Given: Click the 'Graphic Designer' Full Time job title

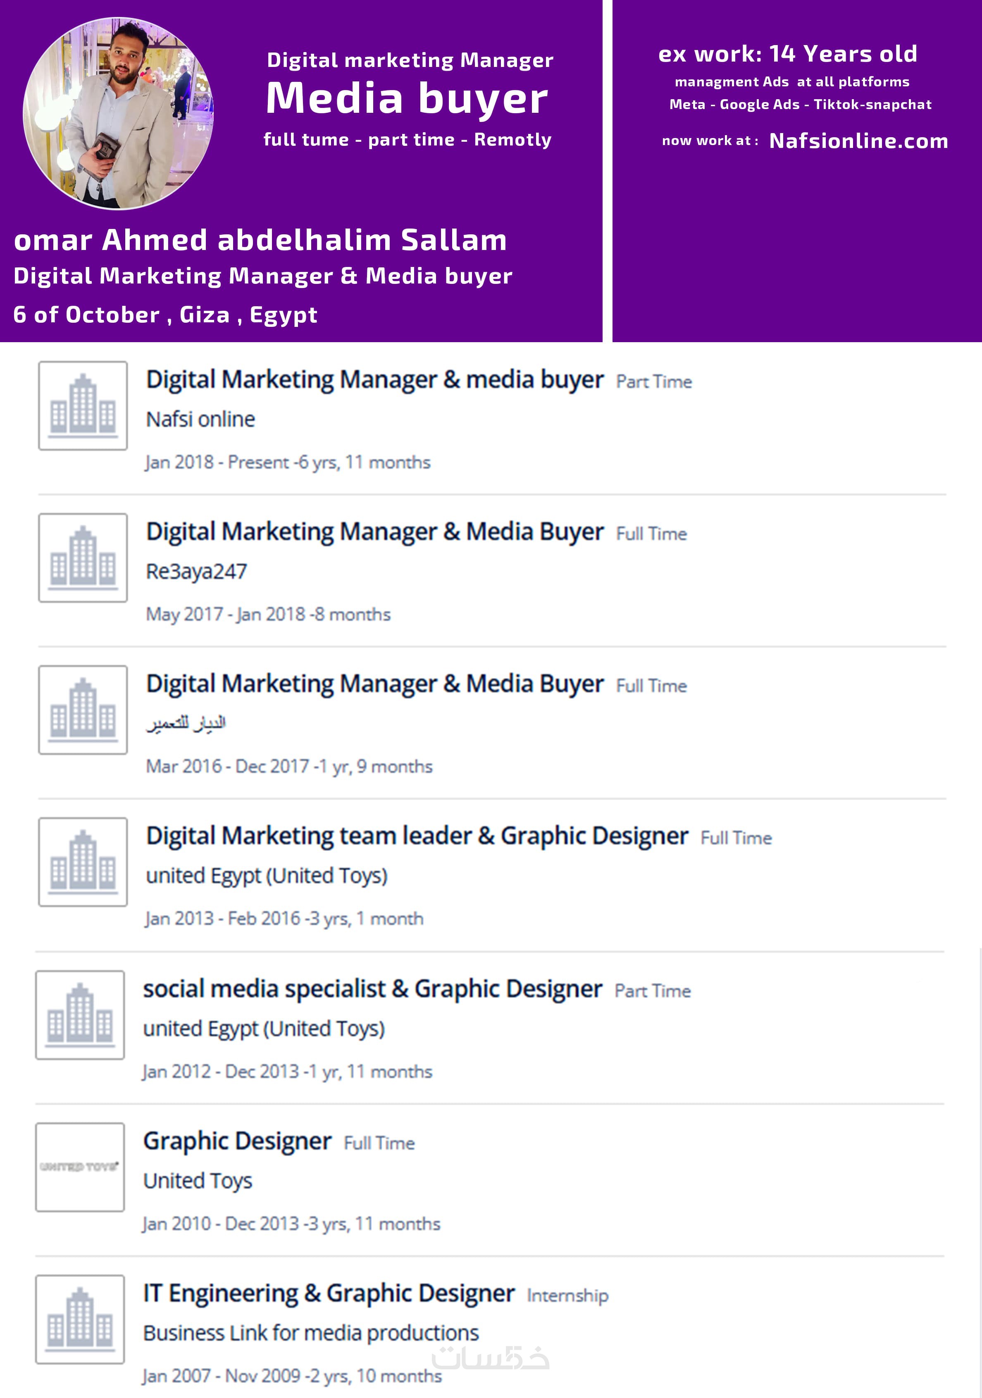Looking at the screenshot, I should click(x=237, y=1141).
